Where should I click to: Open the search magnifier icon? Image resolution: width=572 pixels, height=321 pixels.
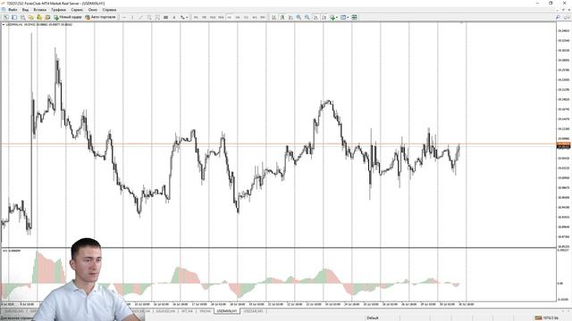coord(558,17)
